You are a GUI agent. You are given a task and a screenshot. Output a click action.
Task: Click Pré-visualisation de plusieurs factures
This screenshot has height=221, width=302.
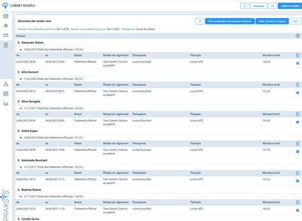pos(229,21)
